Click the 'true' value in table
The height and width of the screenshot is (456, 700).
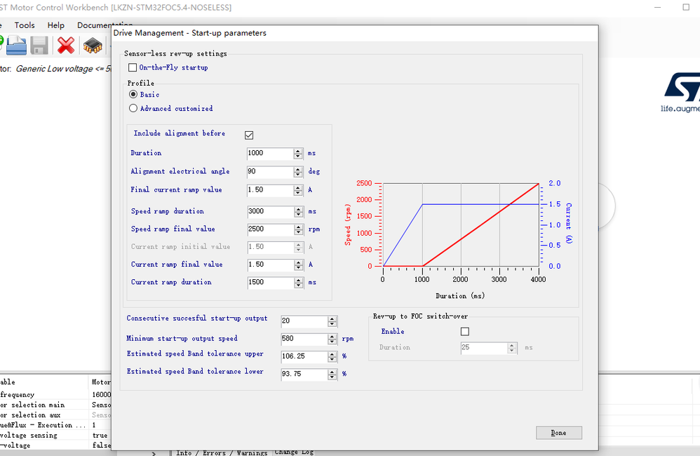click(100, 436)
